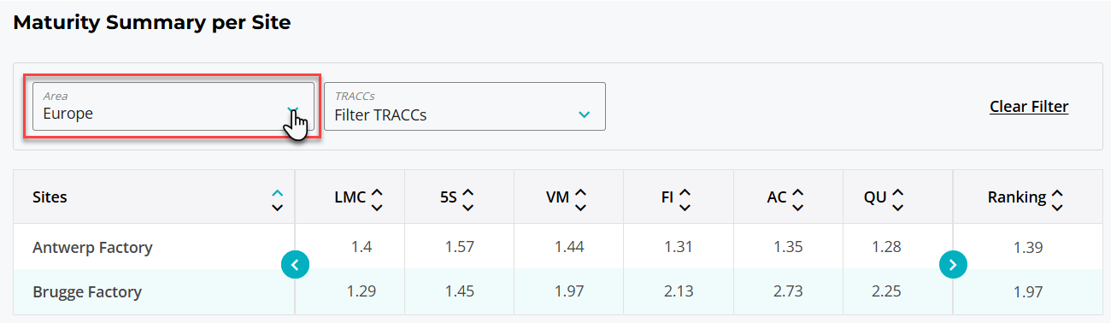Select the Antwerp Factory row

557,247
